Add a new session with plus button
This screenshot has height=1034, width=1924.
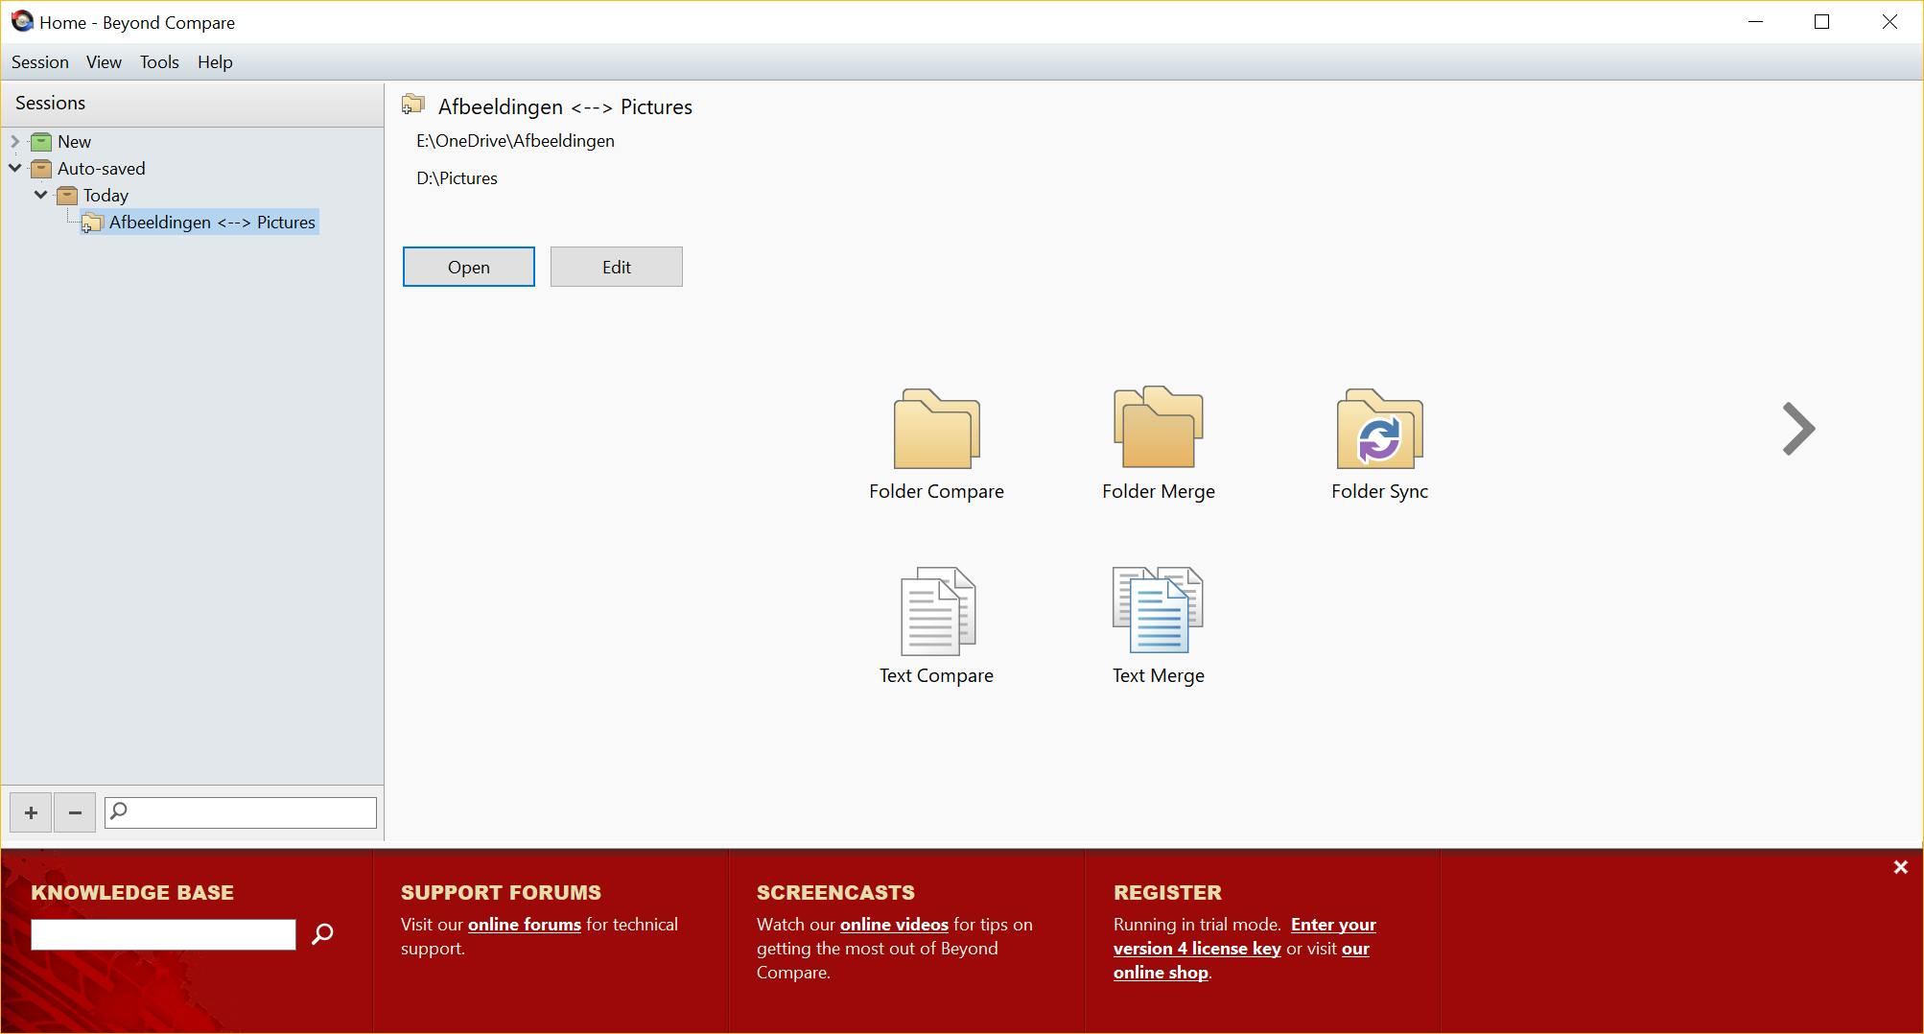click(31, 812)
